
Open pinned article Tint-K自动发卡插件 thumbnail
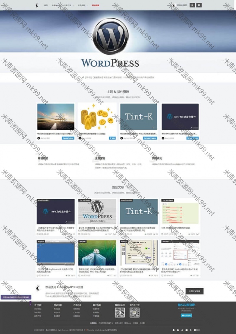click(56, 211)
